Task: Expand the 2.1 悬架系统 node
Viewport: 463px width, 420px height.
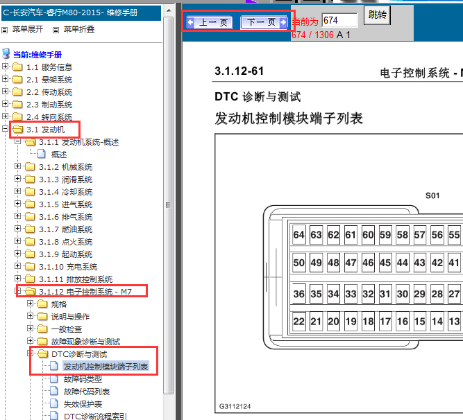Action: [5, 79]
